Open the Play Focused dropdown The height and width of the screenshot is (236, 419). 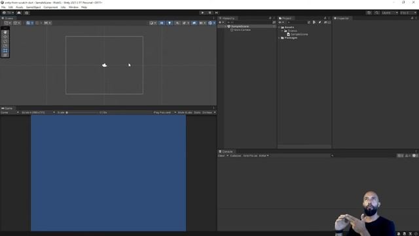(x=164, y=113)
